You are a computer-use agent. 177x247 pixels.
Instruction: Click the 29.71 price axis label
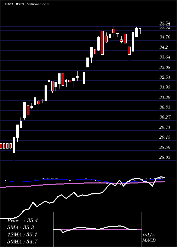tap(165, 127)
